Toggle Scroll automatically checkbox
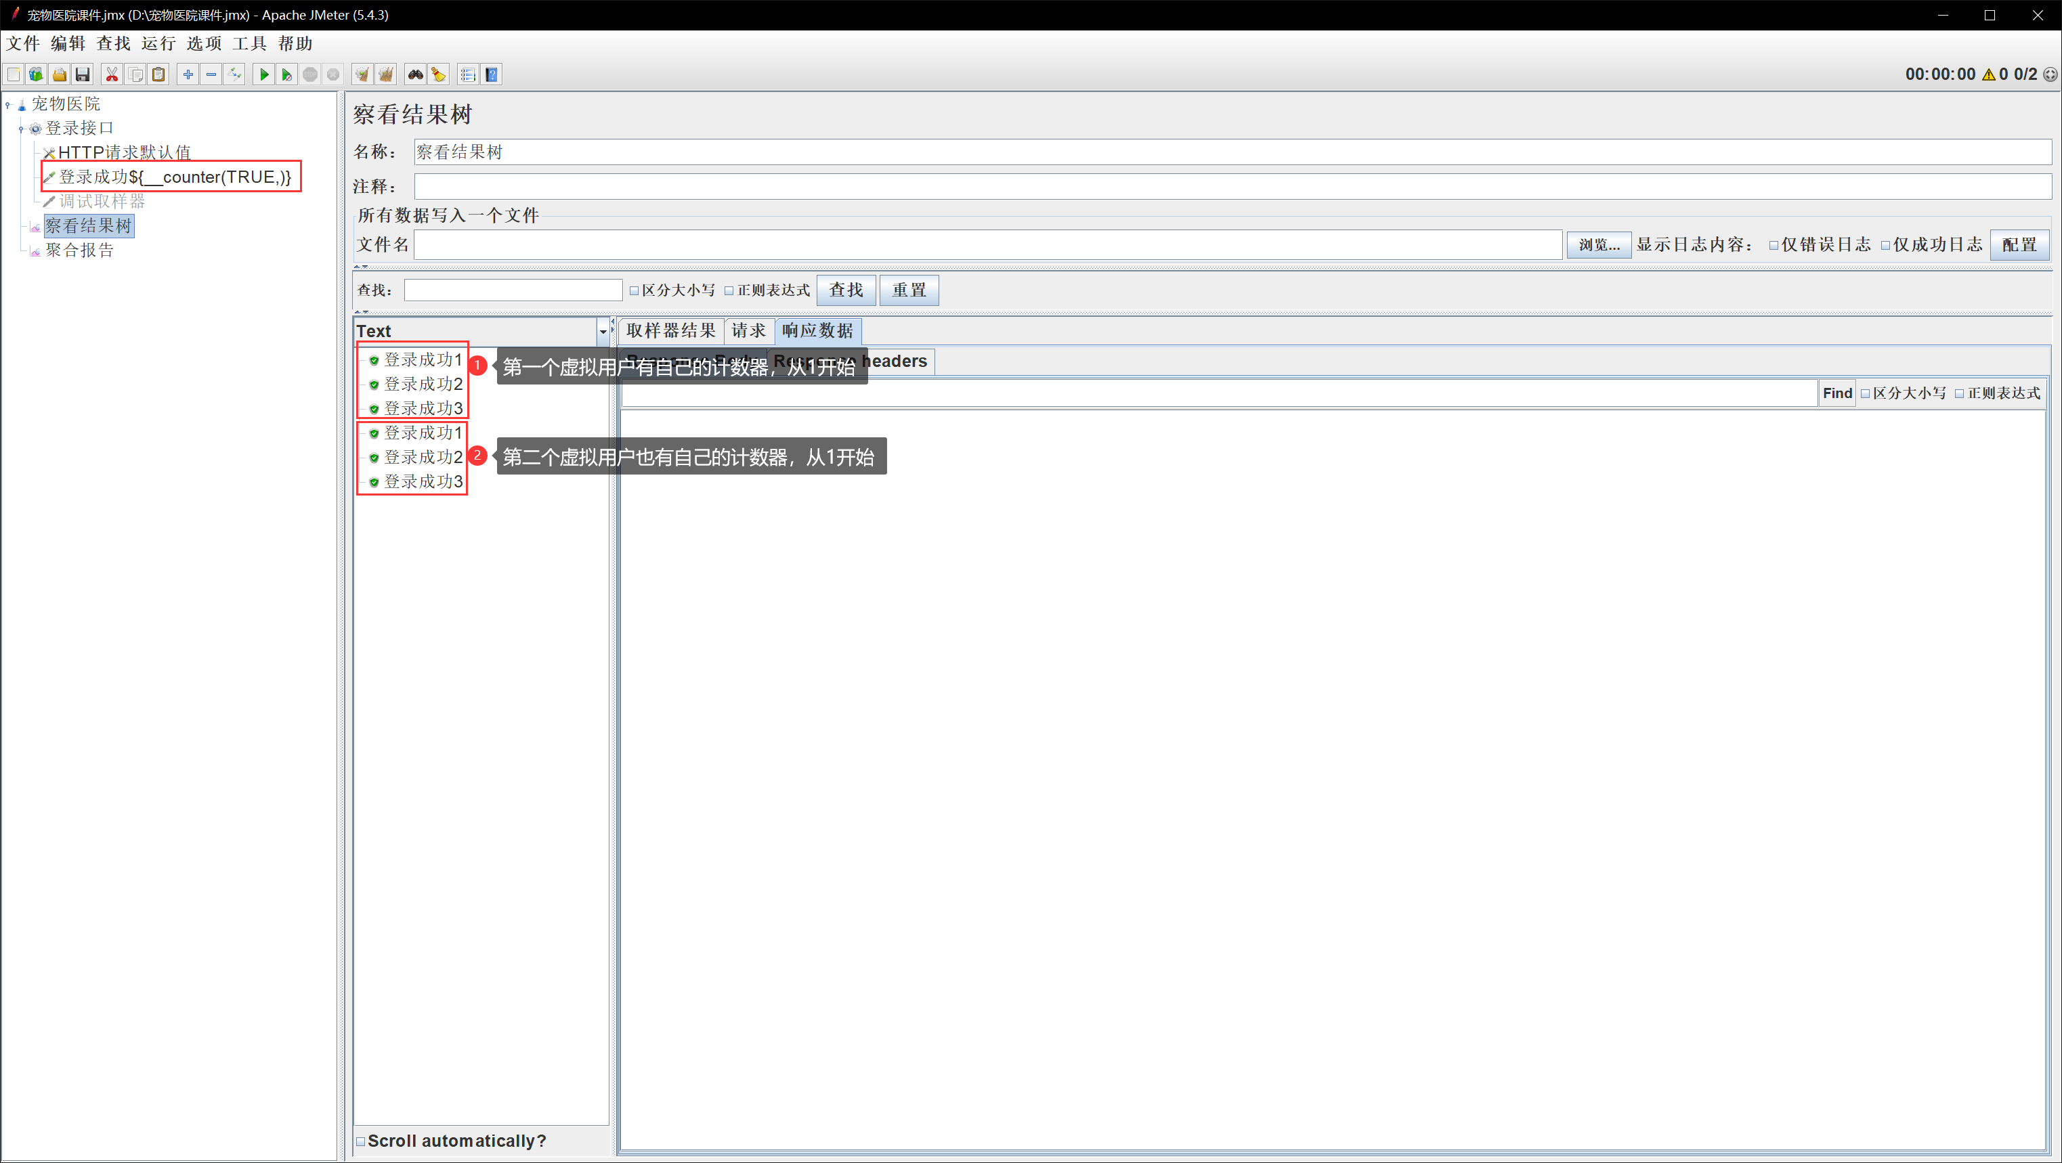Screen dimensions: 2062x1163 point(361,1141)
